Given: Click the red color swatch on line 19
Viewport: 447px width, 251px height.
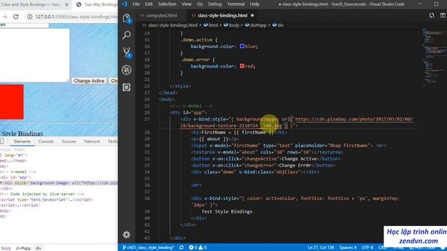Looking at the screenshot, I should [242, 66].
